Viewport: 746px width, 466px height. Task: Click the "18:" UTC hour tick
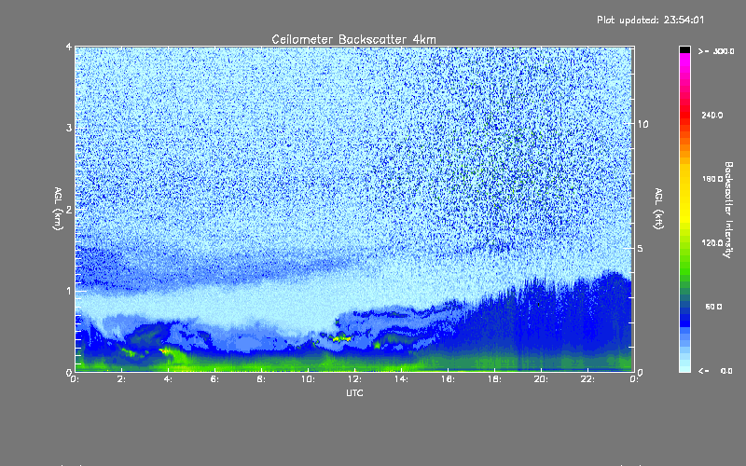(495, 379)
